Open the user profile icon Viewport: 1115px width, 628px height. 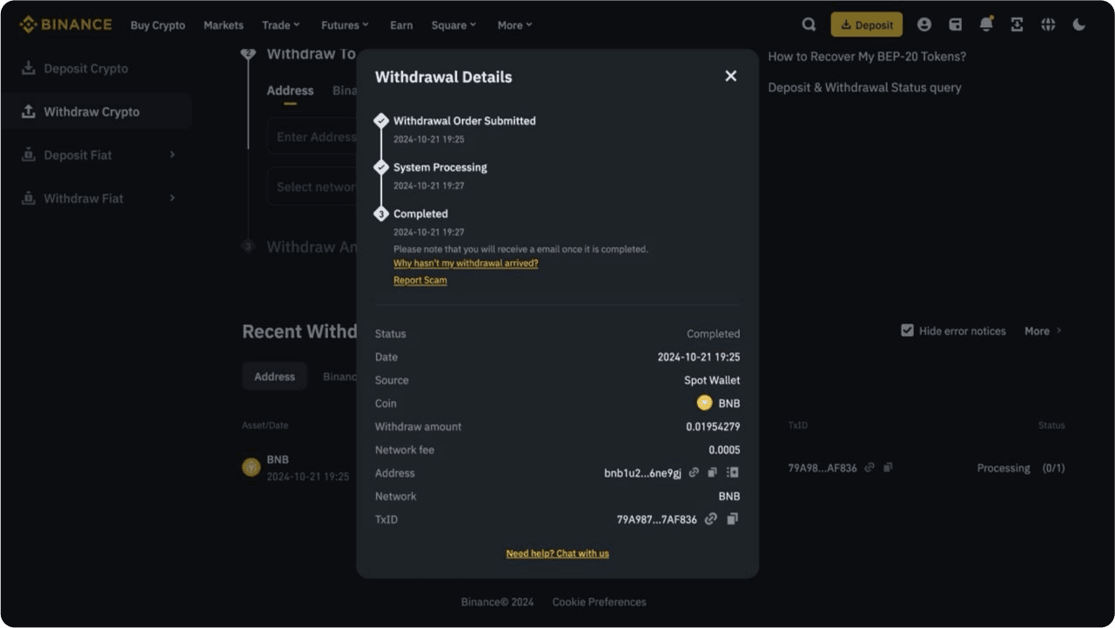pyautogui.click(x=924, y=24)
